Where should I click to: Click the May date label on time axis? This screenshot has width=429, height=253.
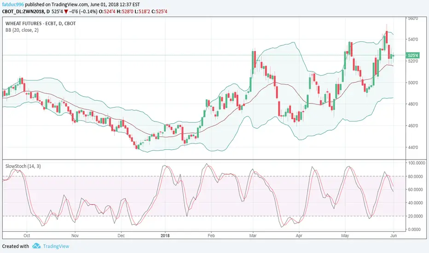tap(345, 236)
